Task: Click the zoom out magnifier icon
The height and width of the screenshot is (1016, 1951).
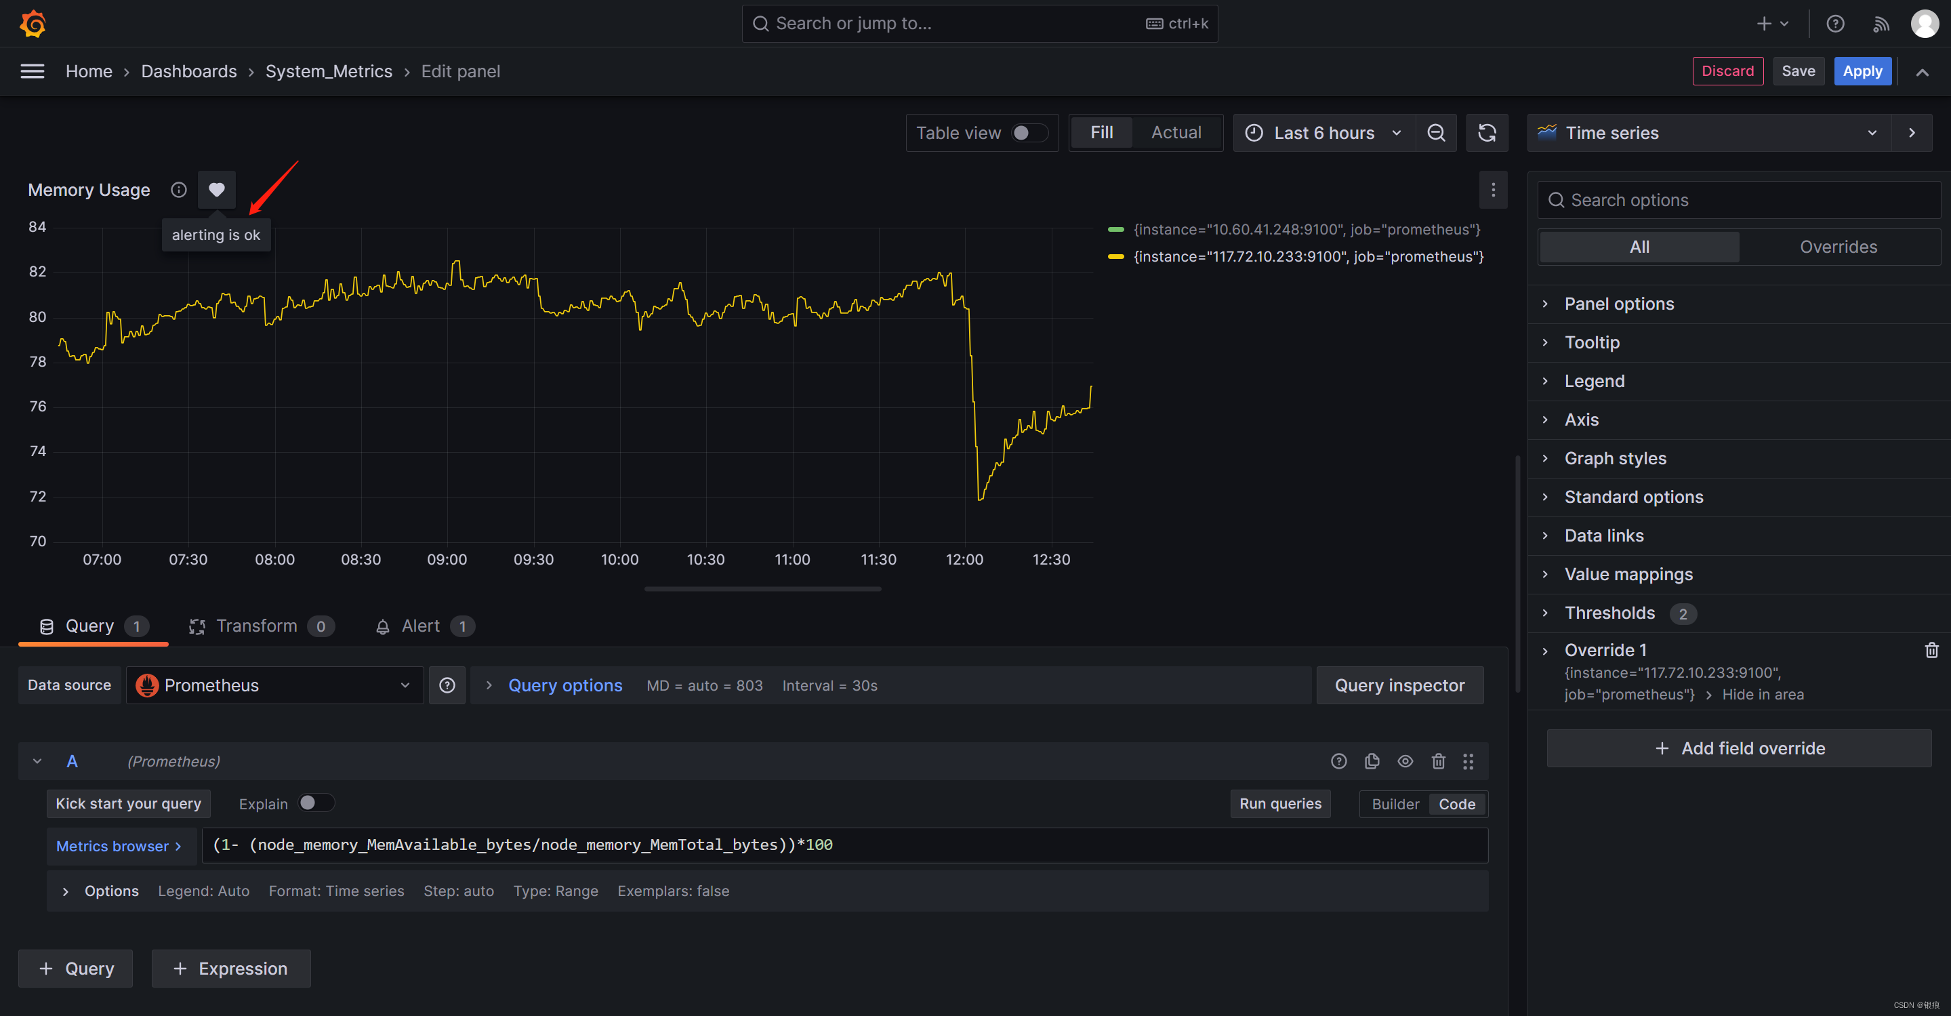Action: (1436, 131)
